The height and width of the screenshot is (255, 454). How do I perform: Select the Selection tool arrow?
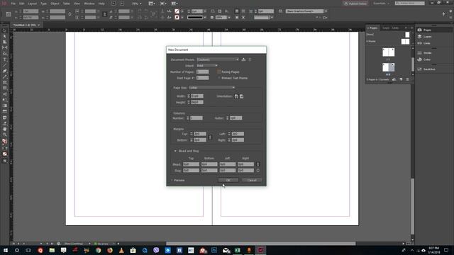tap(5, 30)
